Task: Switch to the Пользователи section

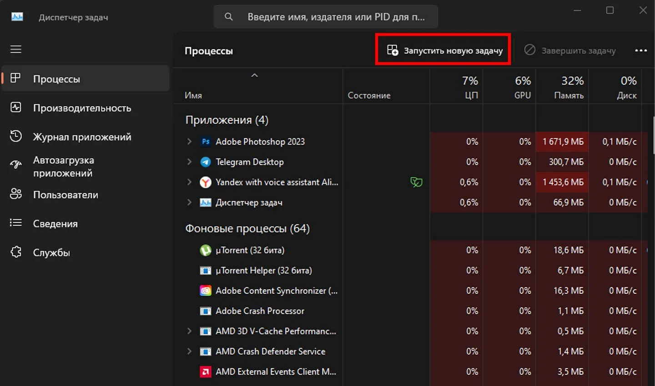Action: tap(86, 194)
